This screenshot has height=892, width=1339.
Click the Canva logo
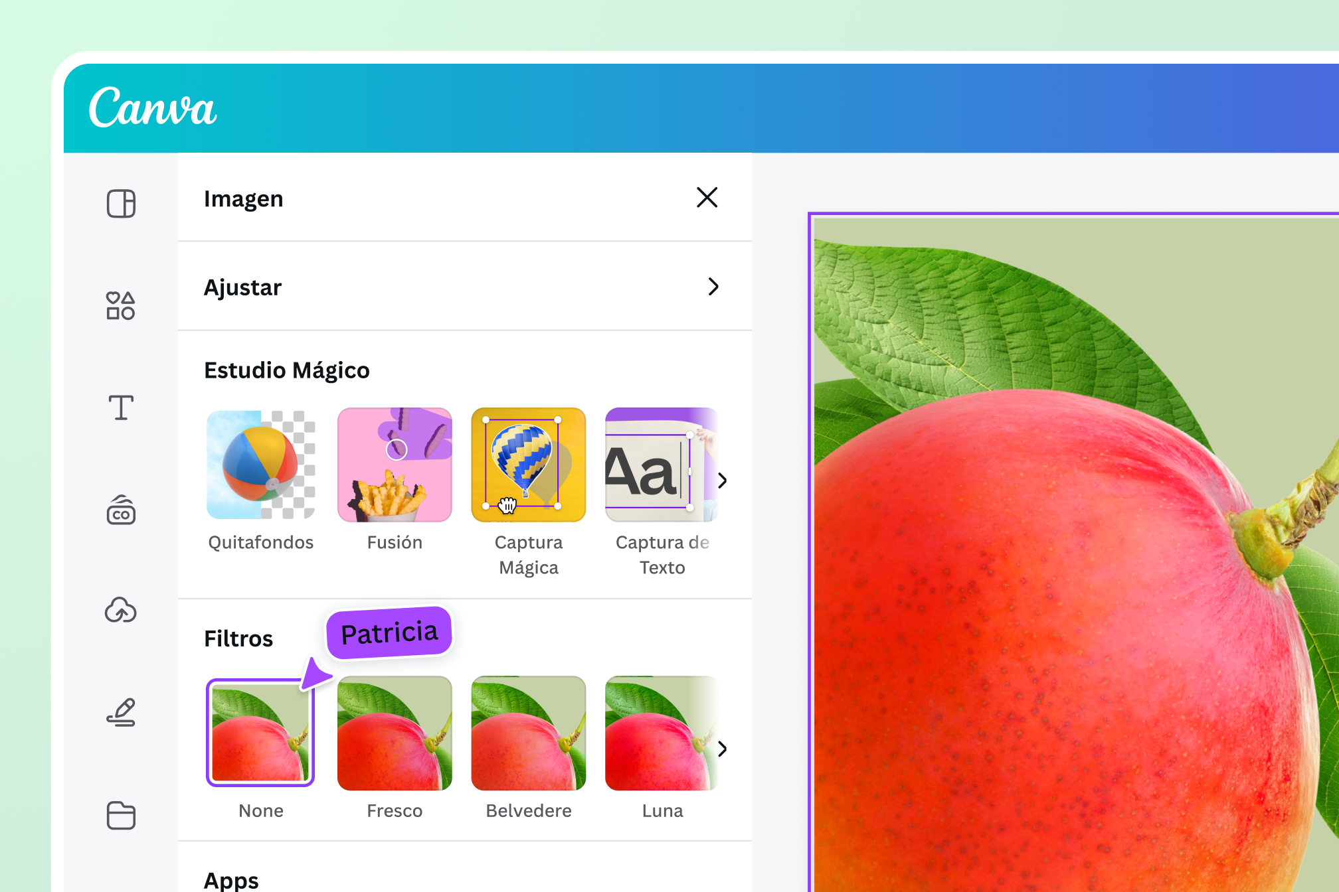(x=153, y=107)
